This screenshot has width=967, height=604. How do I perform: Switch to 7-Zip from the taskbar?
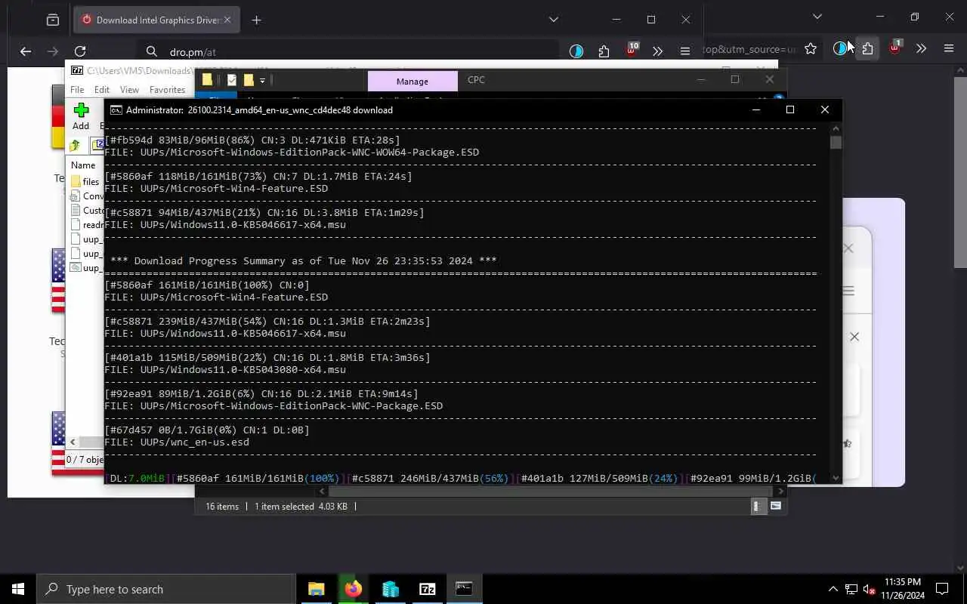click(427, 589)
